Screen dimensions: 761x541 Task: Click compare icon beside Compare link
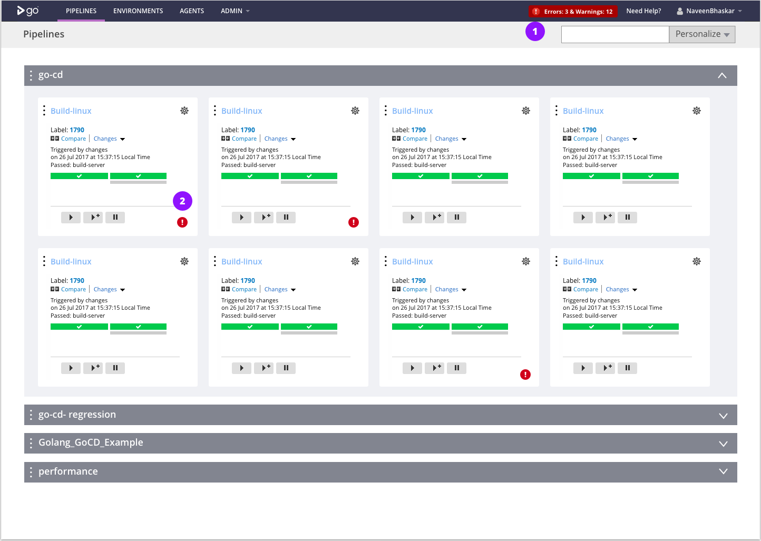54,138
